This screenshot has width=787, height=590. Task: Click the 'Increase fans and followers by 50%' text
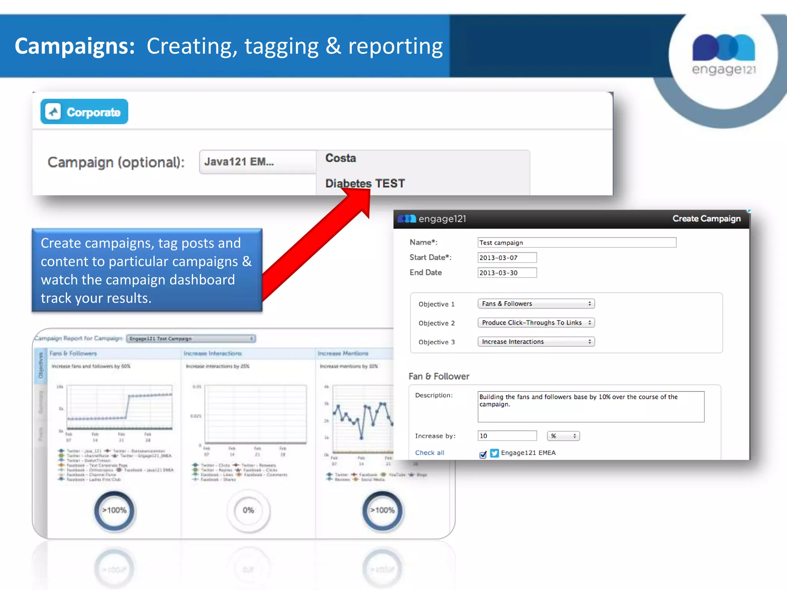[91, 366]
